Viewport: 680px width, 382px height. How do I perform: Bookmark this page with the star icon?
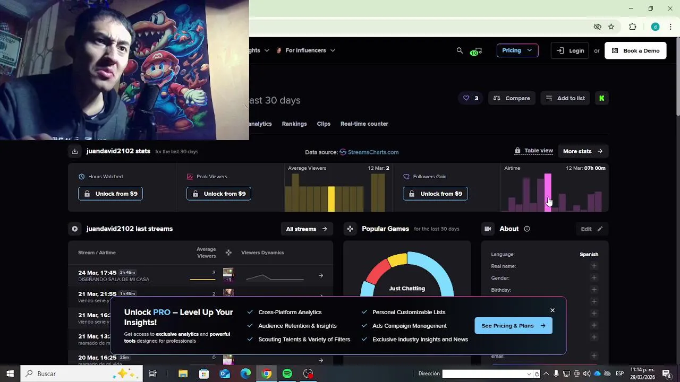[611, 27]
